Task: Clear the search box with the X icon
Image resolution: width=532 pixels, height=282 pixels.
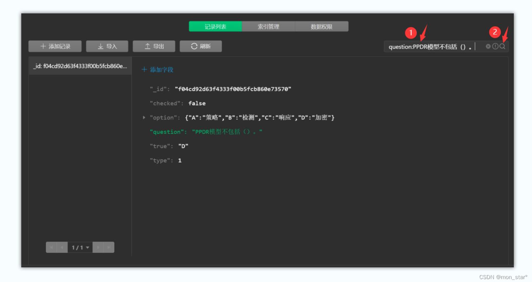Action: click(x=488, y=46)
